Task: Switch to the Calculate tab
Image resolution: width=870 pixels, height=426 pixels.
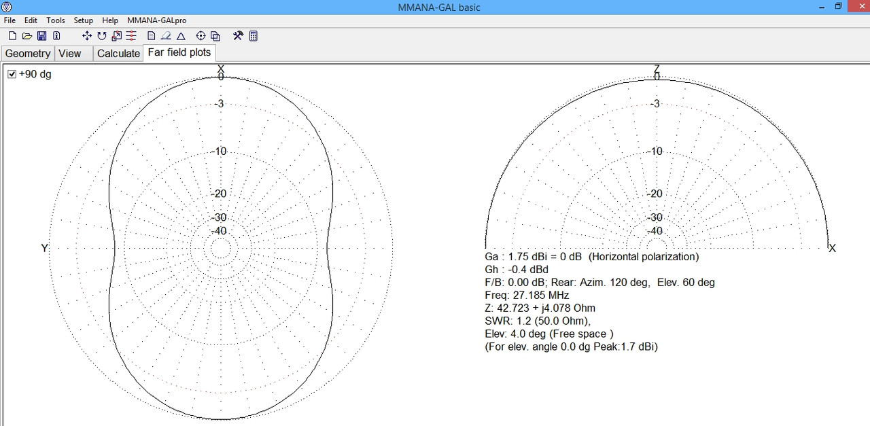Action: [118, 54]
